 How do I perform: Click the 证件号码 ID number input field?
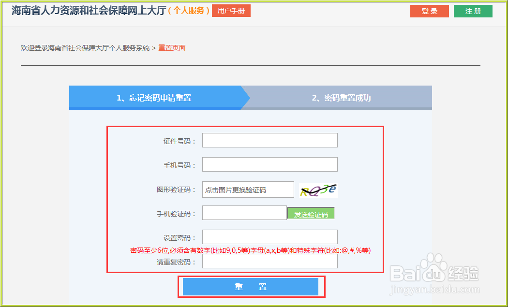pos(269,140)
